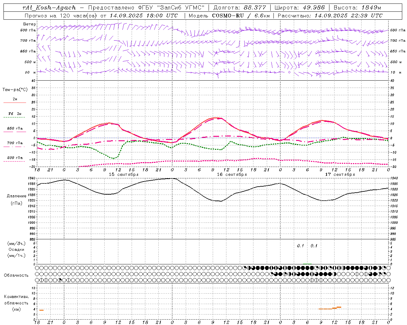Click the dotted line sample under temperature '500 гПа' legend

click(x=14, y=162)
